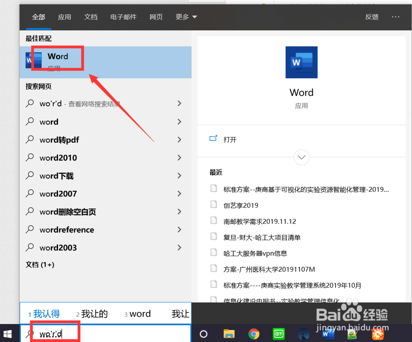This screenshot has height=342, width=412.
Task: Open pinned Word from the taskbar
Action: click(328, 334)
